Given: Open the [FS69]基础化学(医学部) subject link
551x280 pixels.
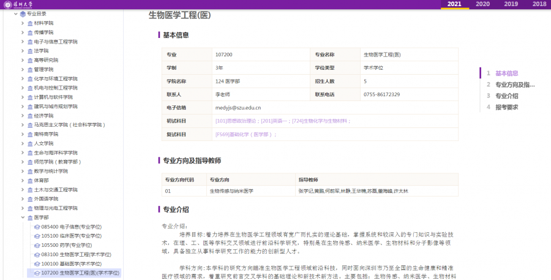Looking at the screenshot, I should (x=246, y=134).
